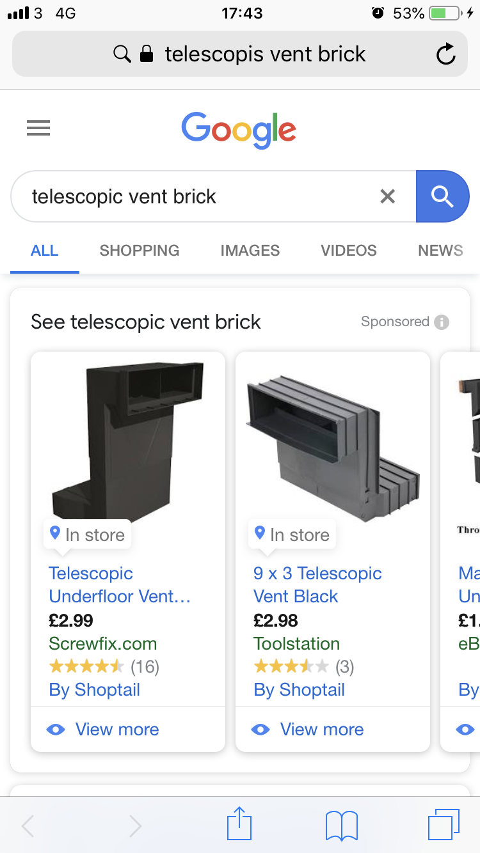The image size is (480, 853).
Task: Go back to previous page
Action: click(x=28, y=826)
